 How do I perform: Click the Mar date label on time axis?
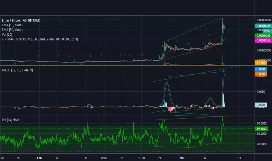pyautogui.click(x=182, y=158)
